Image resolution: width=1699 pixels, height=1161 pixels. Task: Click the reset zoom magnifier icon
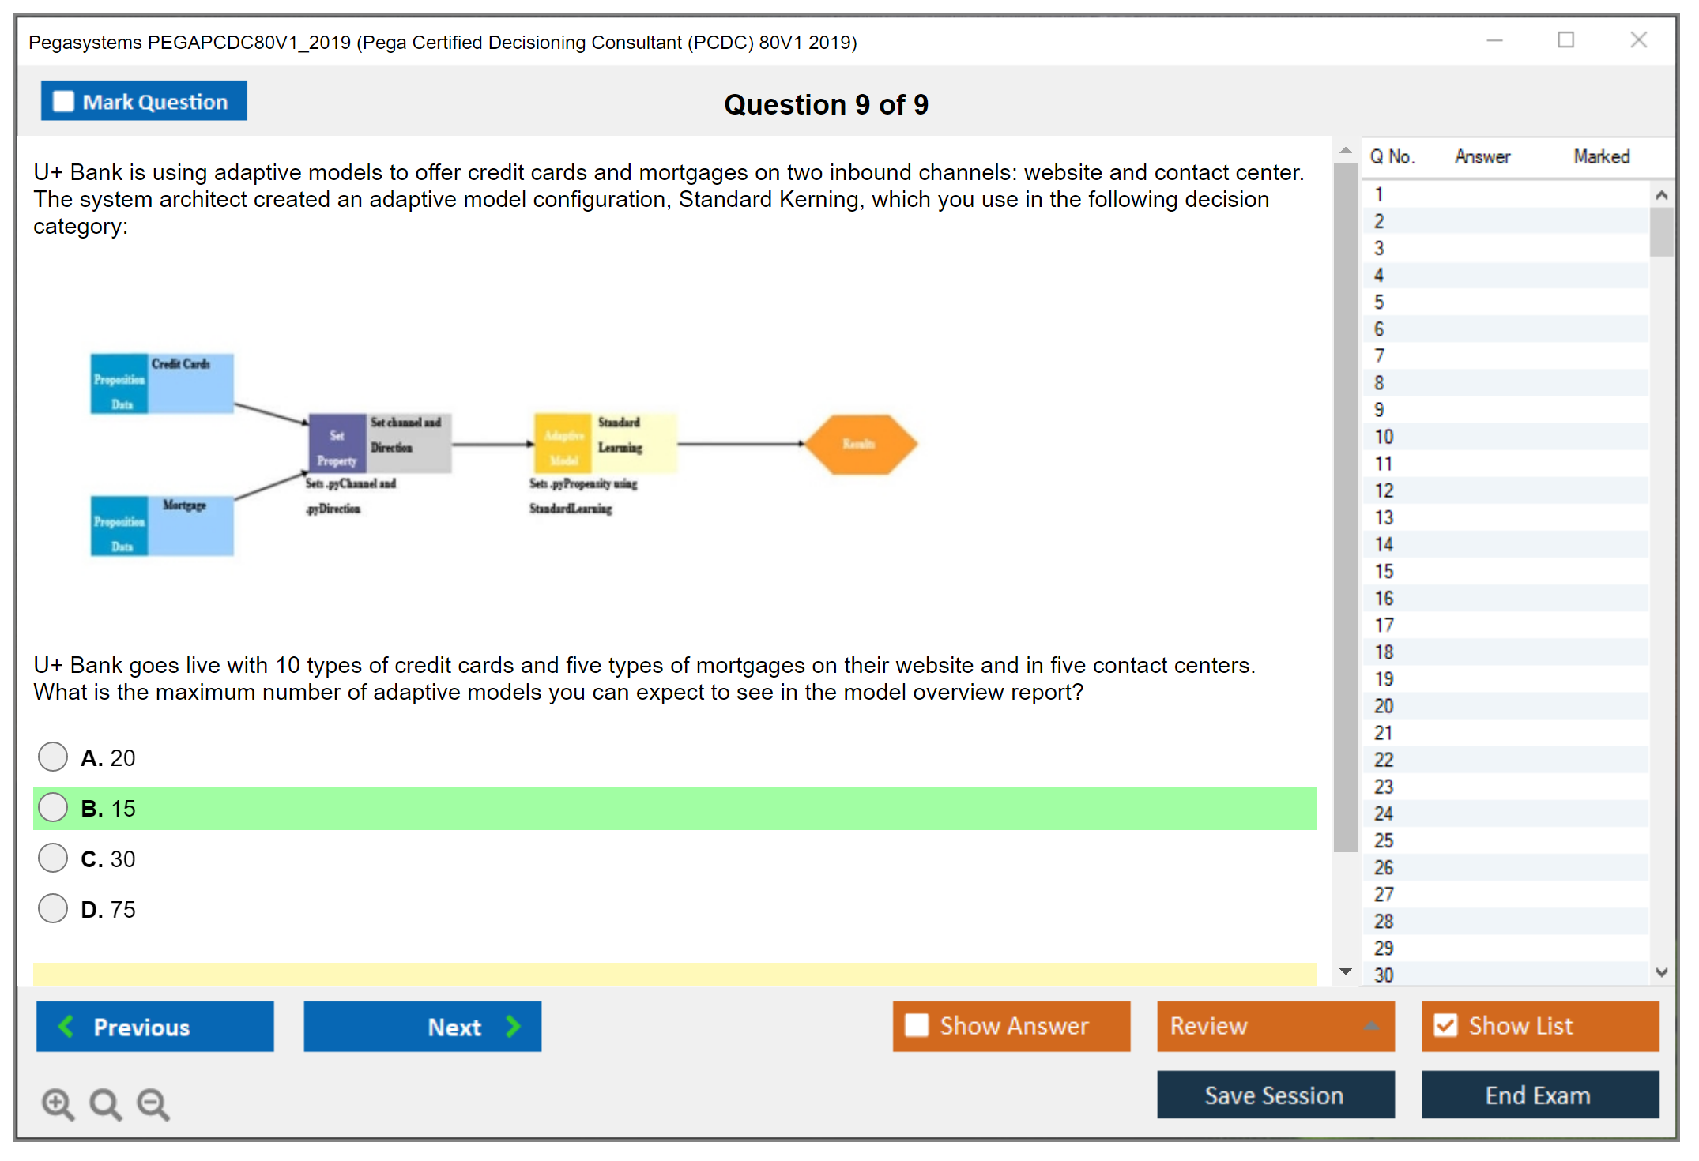tap(105, 1103)
